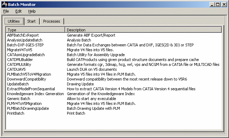Select the MigrateV4ToV5 entry

[x=19, y=50]
